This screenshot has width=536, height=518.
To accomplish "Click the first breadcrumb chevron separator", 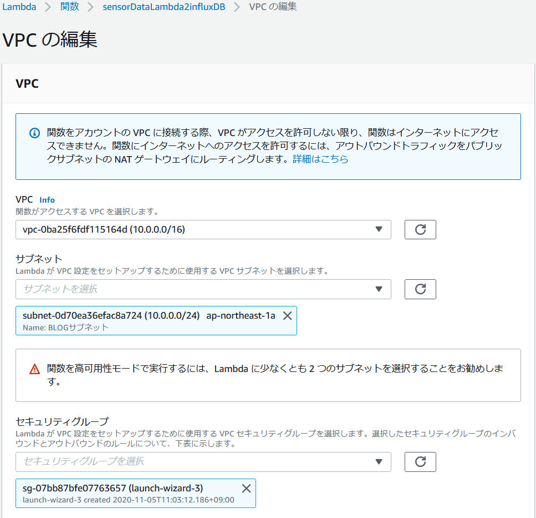I will (x=48, y=7).
